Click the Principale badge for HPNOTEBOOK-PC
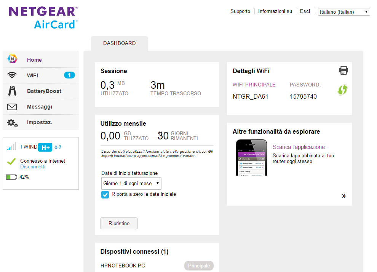Viewport: 377px width, 272px height. tap(199, 266)
